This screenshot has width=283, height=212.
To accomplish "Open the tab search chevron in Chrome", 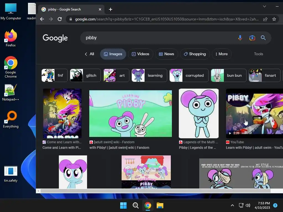I will coord(264,6).
